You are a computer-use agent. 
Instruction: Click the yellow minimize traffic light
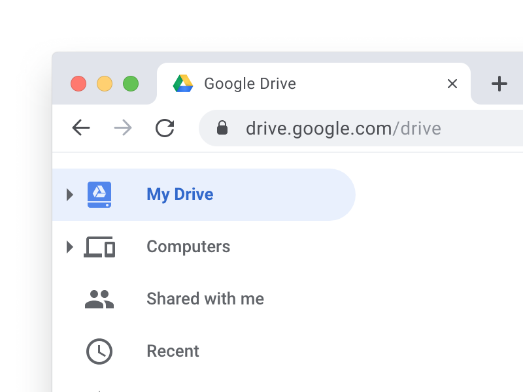105,84
